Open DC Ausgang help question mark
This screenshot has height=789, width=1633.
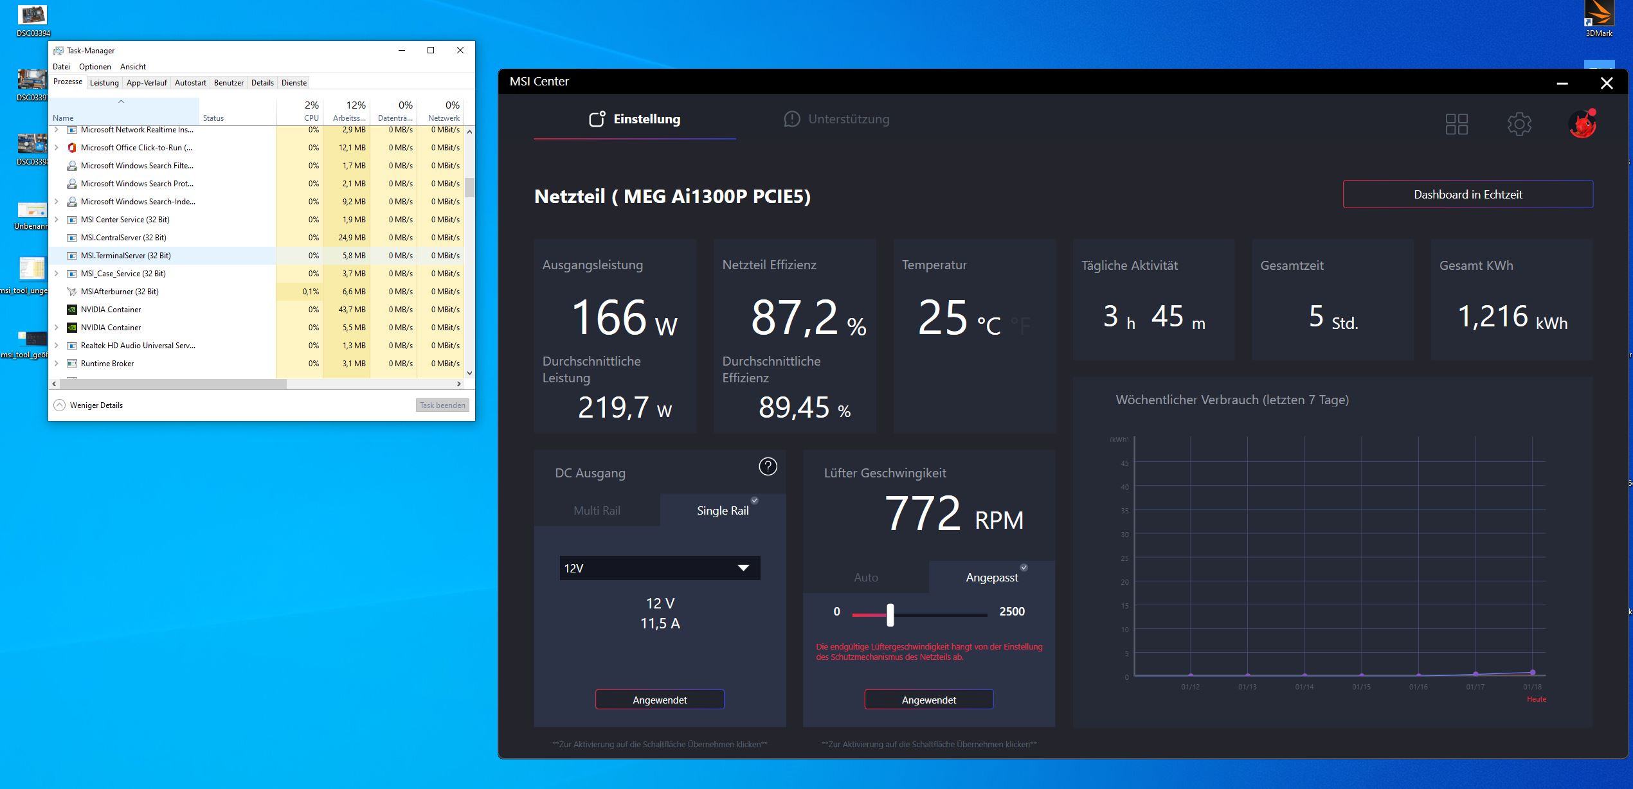coord(768,466)
